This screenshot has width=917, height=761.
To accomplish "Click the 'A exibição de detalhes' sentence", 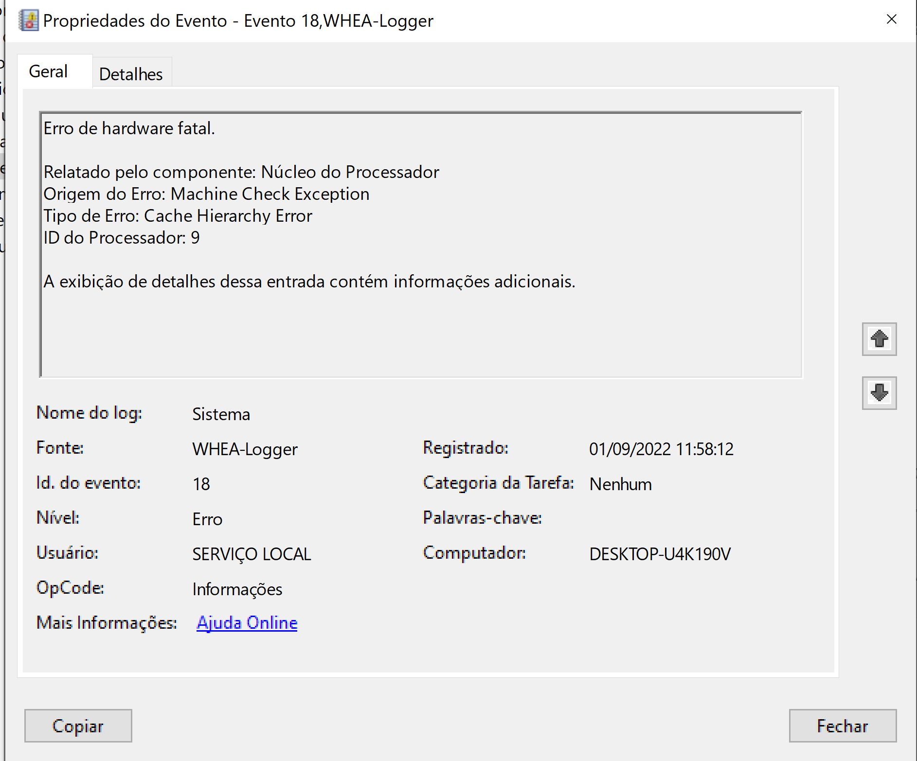I will click(309, 282).
